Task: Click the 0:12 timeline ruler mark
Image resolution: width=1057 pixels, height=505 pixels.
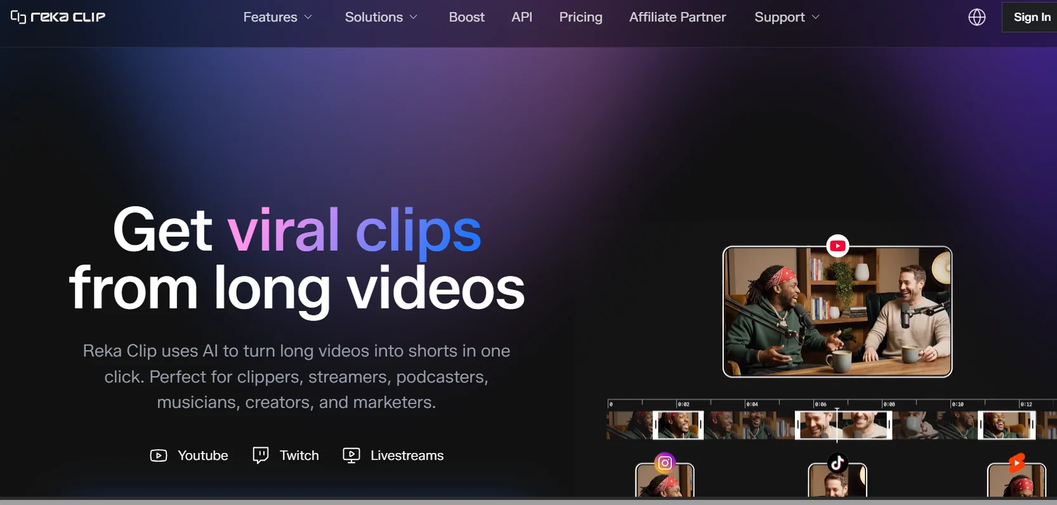Action: click(x=1026, y=404)
